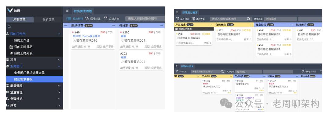Click collapse menu icon beside 部落辅办需求 tab
Screen dimensions: 330x117
click(x=177, y=66)
